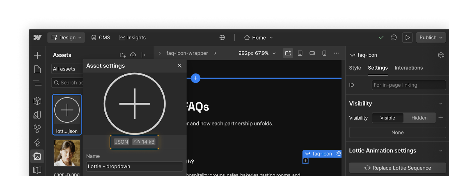Select the Assets panel image icon
The width and height of the screenshot is (449, 176).
point(37,156)
